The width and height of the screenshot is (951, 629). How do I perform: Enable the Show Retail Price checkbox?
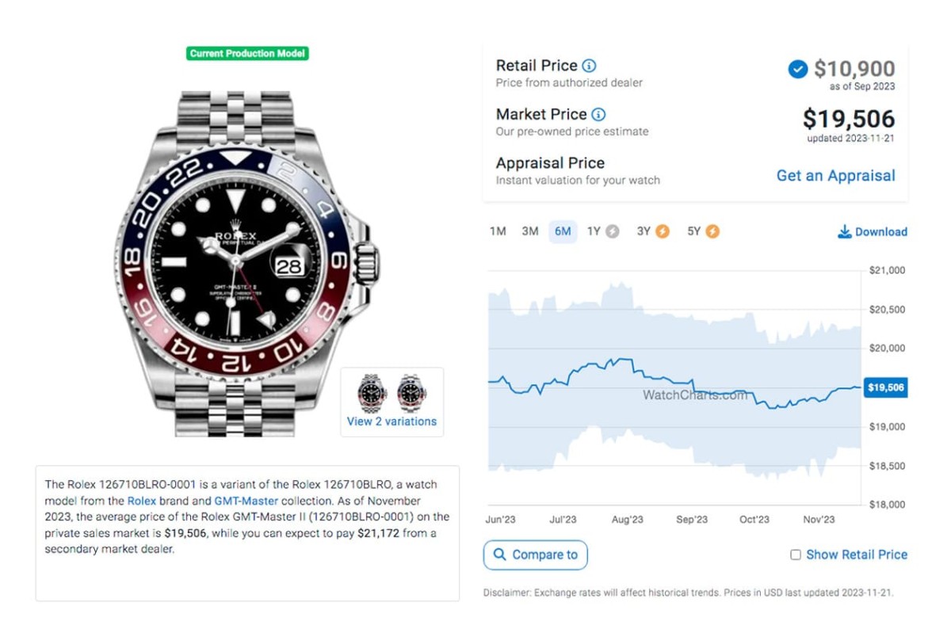(796, 555)
